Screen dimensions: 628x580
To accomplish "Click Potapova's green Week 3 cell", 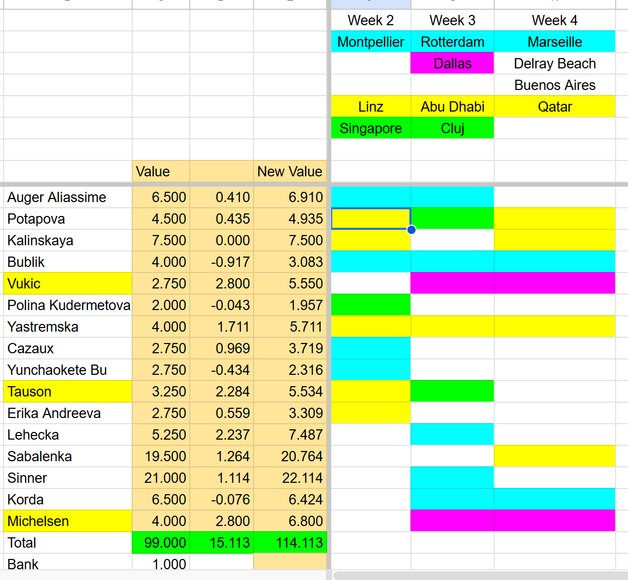I will 453,219.
